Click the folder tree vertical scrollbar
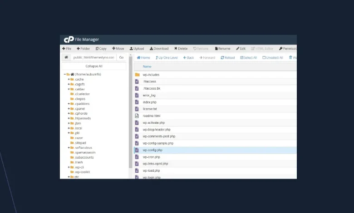 coord(131,112)
